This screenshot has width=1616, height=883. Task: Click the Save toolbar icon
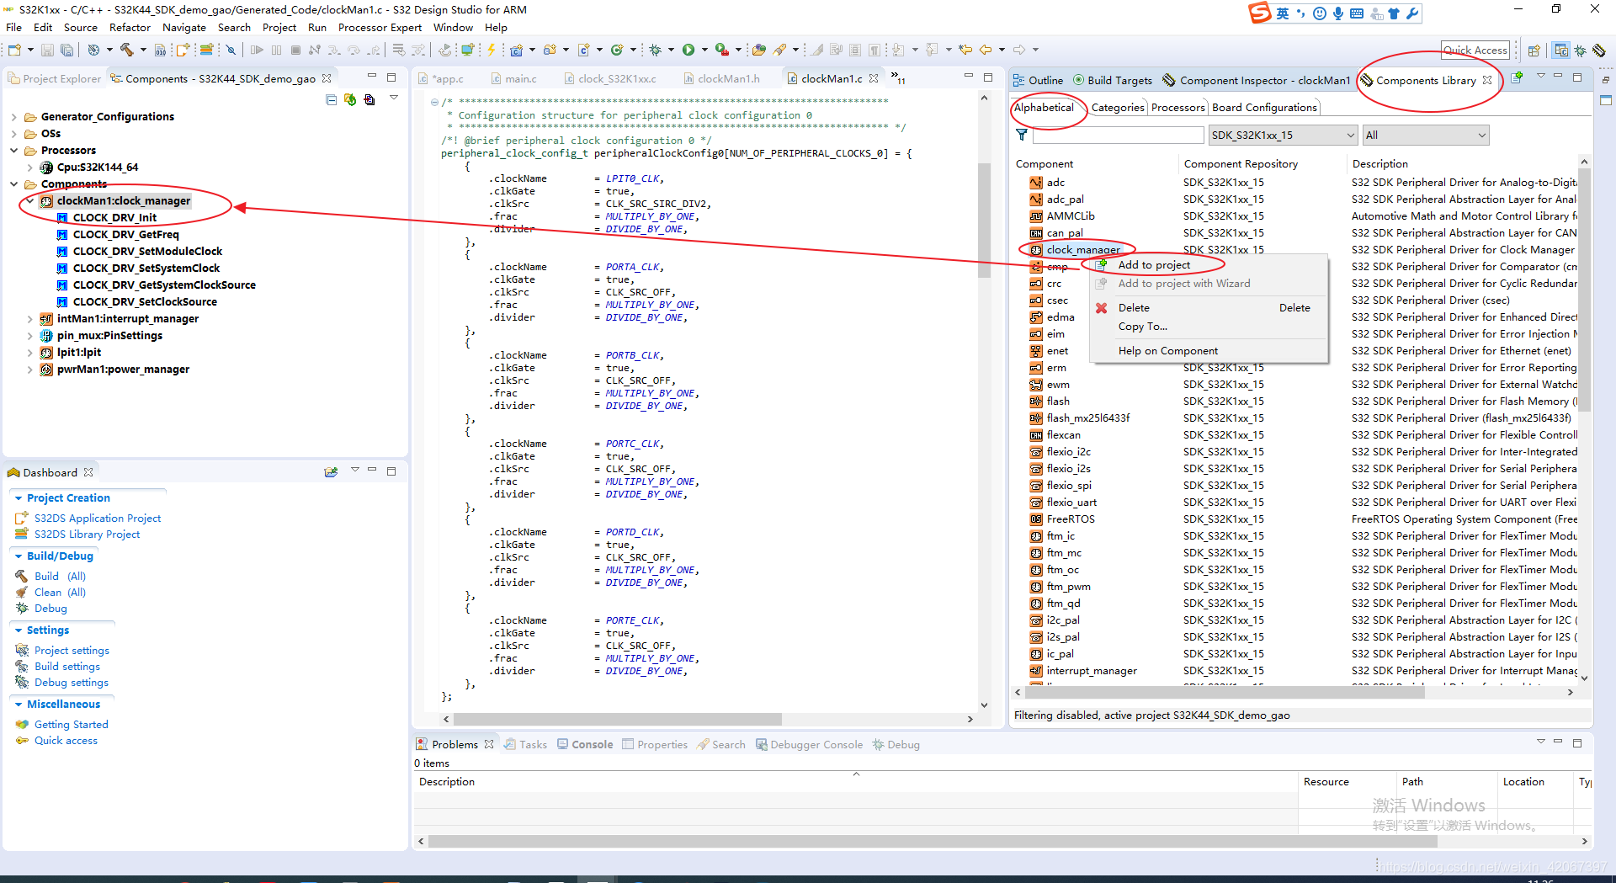click(48, 50)
